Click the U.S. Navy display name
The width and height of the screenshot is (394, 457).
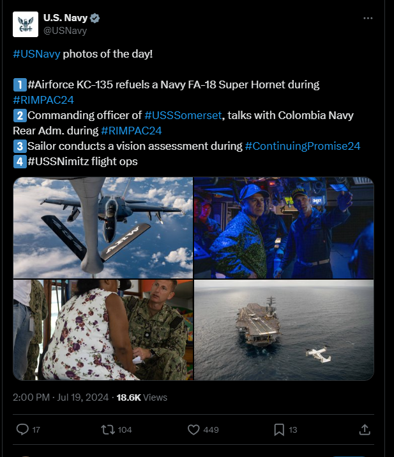click(x=65, y=18)
